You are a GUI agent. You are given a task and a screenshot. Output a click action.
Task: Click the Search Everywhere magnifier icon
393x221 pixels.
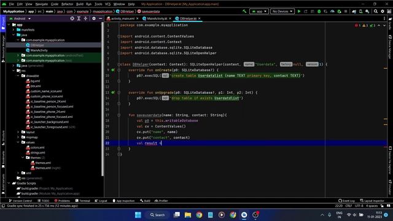point(376,11)
